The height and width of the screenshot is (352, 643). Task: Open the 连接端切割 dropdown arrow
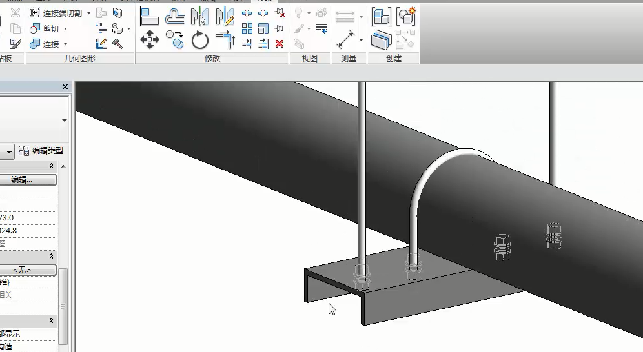[x=88, y=13]
